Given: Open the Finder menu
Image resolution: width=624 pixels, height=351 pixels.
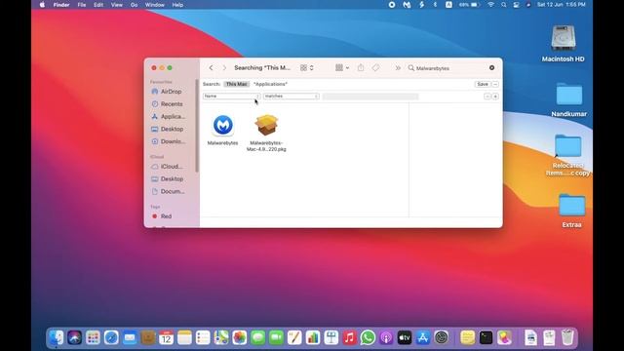Looking at the screenshot, I should coord(61,5).
